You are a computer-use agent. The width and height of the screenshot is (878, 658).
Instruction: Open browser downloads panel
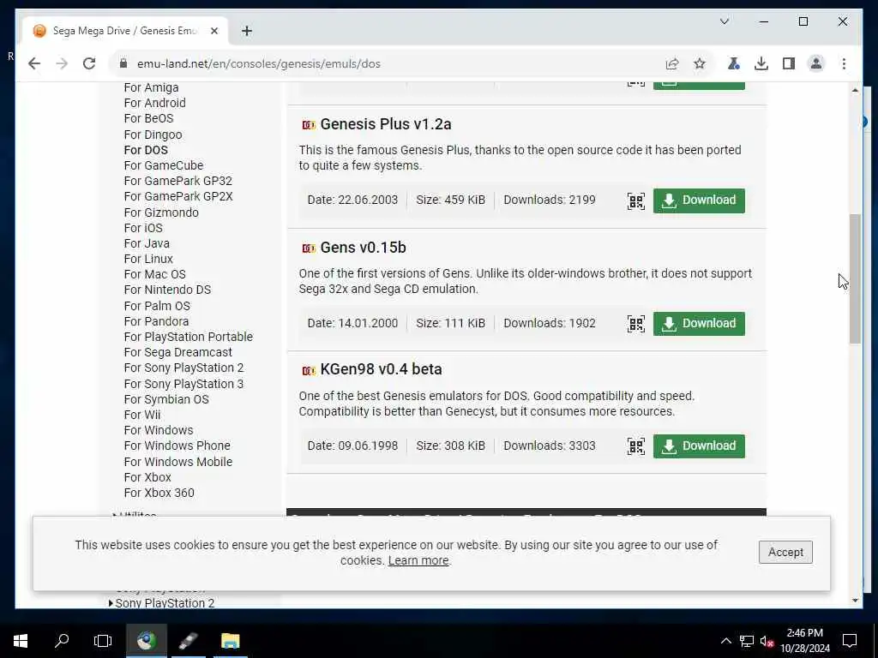[761, 63]
